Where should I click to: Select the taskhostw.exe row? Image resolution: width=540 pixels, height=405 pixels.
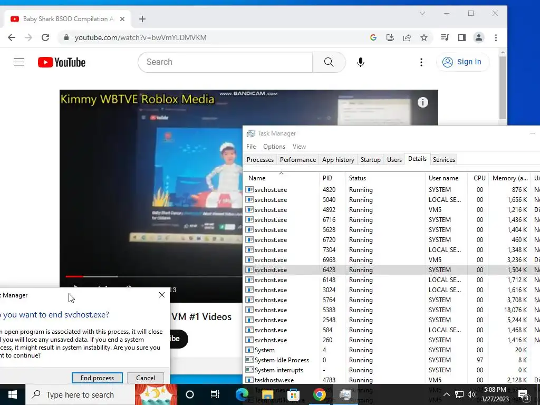pyautogui.click(x=392, y=380)
